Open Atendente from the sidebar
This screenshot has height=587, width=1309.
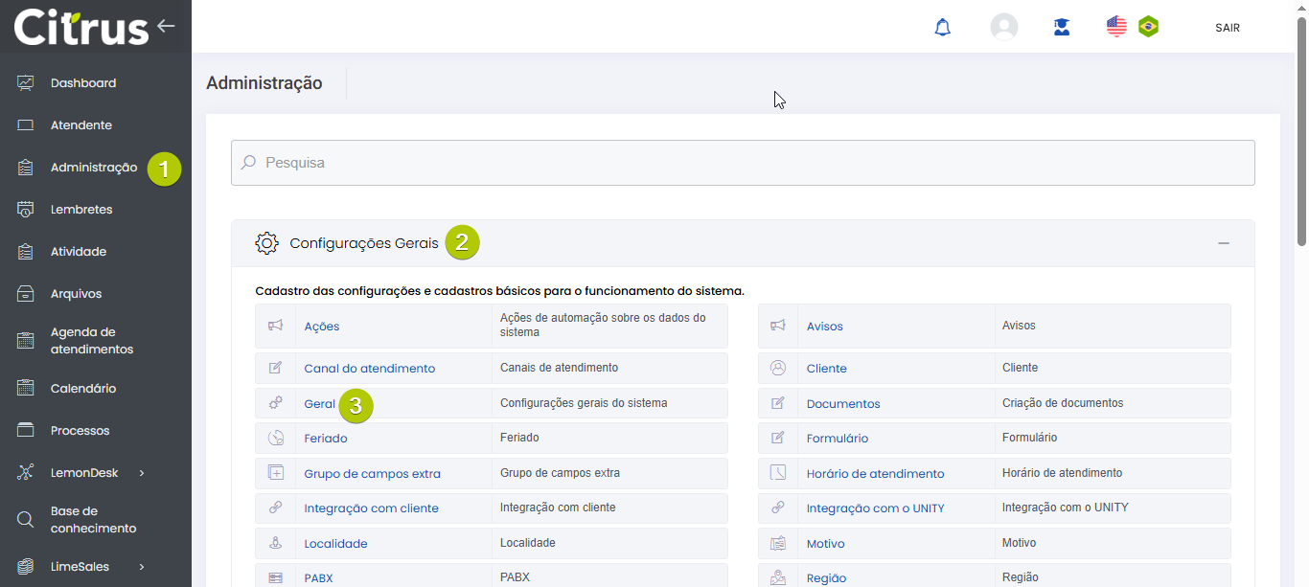pyautogui.click(x=81, y=125)
